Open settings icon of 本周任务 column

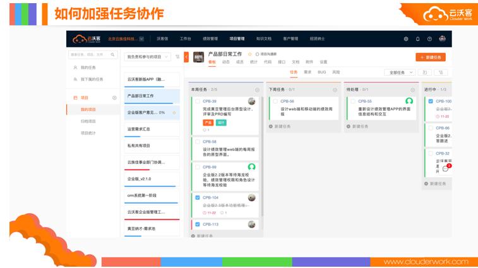click(x=257, y=90)
